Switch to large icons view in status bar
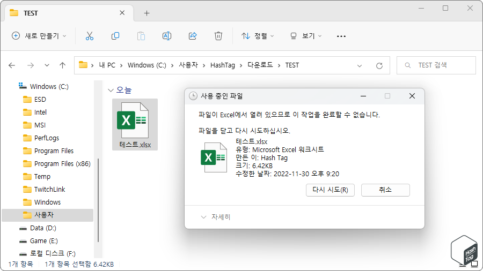The image size is (483, 271). (474, 264)
